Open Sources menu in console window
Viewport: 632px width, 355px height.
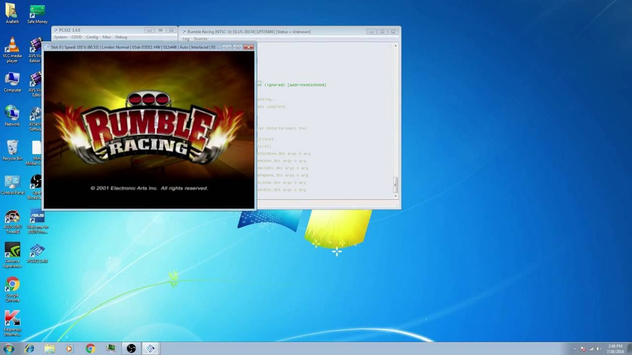(200, 38)
